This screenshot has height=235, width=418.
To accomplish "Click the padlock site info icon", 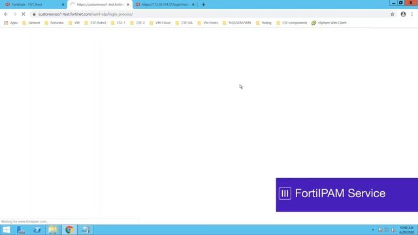I will (x=34, y=14).
